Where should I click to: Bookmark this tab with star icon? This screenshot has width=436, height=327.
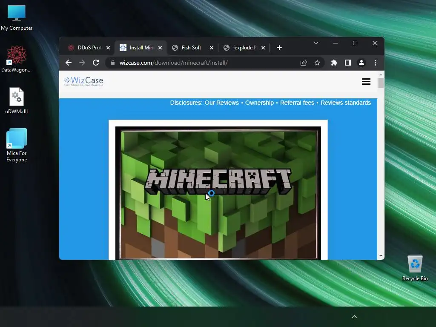pyautogui.click(x=317, y=63)
